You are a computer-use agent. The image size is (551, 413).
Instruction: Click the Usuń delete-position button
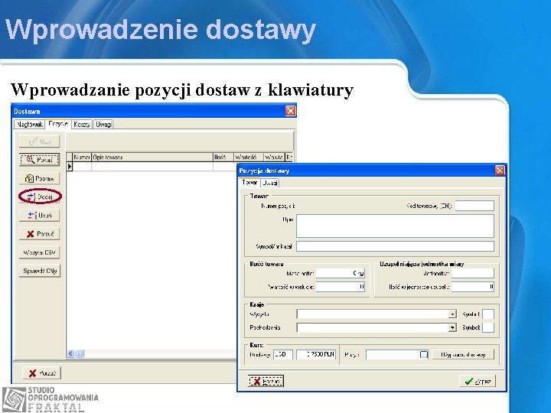click(39, 215)
